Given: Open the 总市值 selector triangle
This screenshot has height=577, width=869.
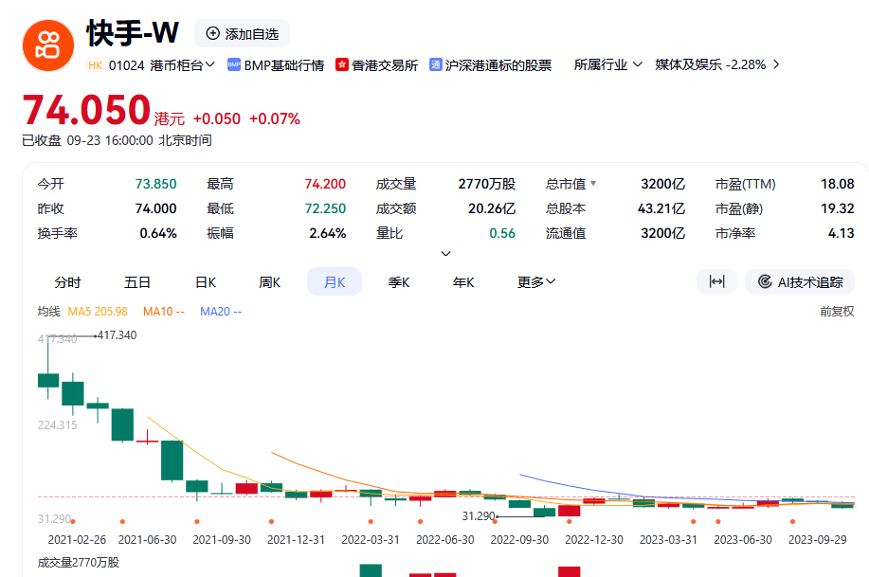Looking at the screenshot, I should click(x=593, y=183).
